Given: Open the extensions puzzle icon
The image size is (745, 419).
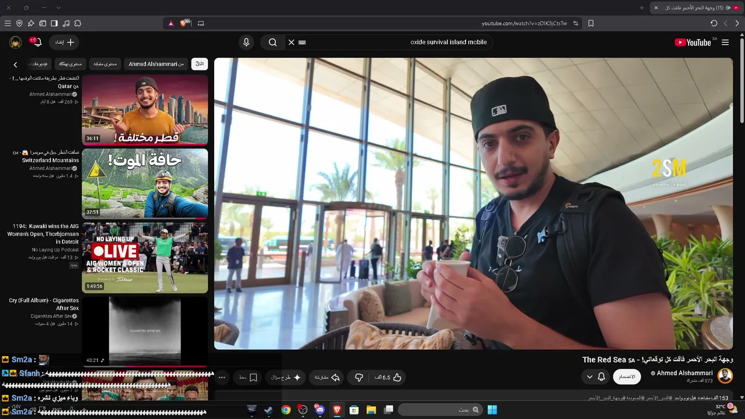Looking at the screenshot, I should [x=77, y=23].
